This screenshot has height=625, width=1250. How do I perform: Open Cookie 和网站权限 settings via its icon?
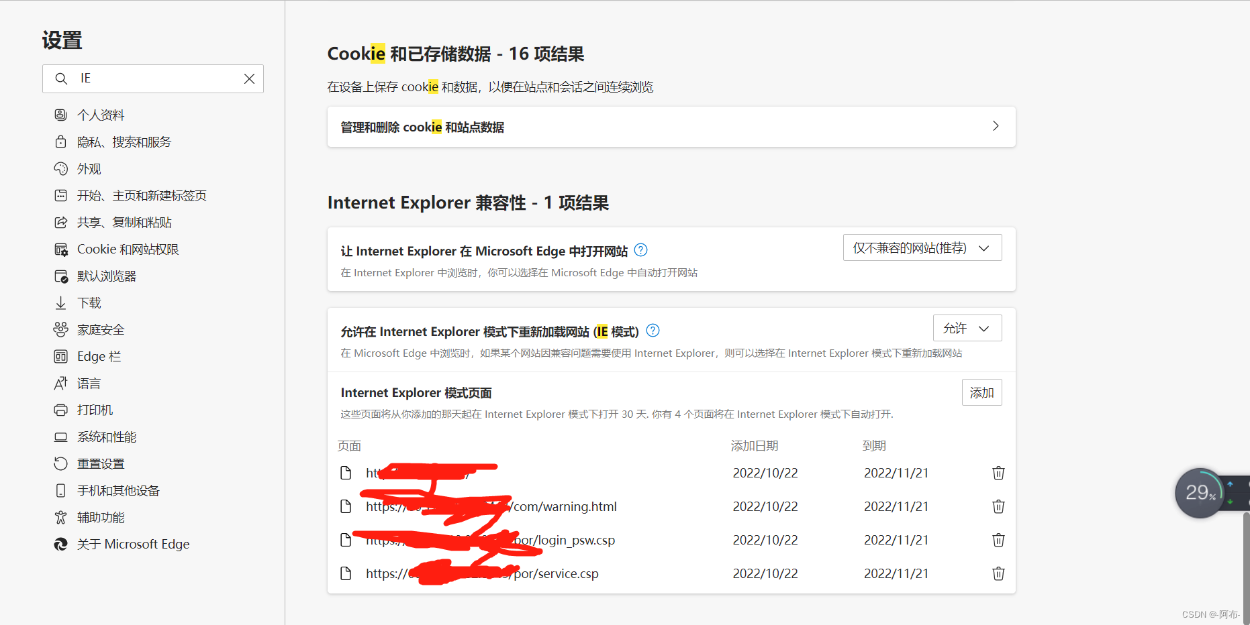coord(61,249)
